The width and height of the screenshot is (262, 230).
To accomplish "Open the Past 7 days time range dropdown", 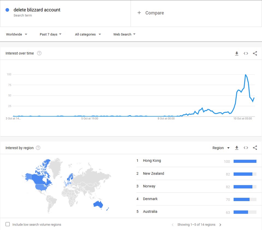I will (x=50, y=34).
